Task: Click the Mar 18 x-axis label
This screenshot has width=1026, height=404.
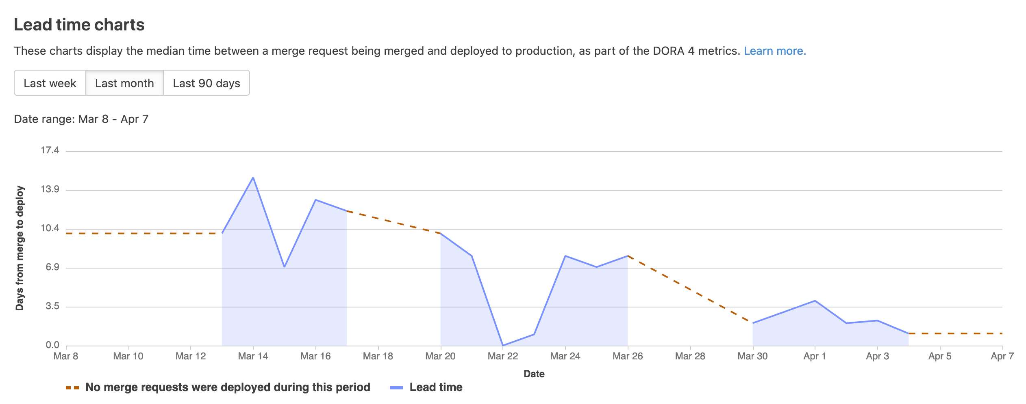Action: click(x=378, y=356)
